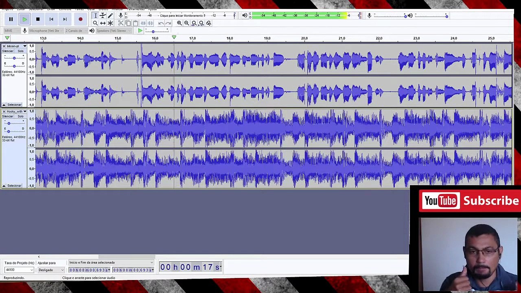Image resolution: width=521 pixels, height=293 pixels.
Task: Start recording with the red Record button
Action: (80, 19)
